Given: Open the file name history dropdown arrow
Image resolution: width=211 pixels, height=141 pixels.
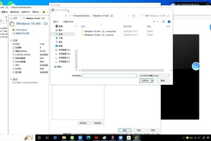Looking at the screenshot, I should point(136,76).
